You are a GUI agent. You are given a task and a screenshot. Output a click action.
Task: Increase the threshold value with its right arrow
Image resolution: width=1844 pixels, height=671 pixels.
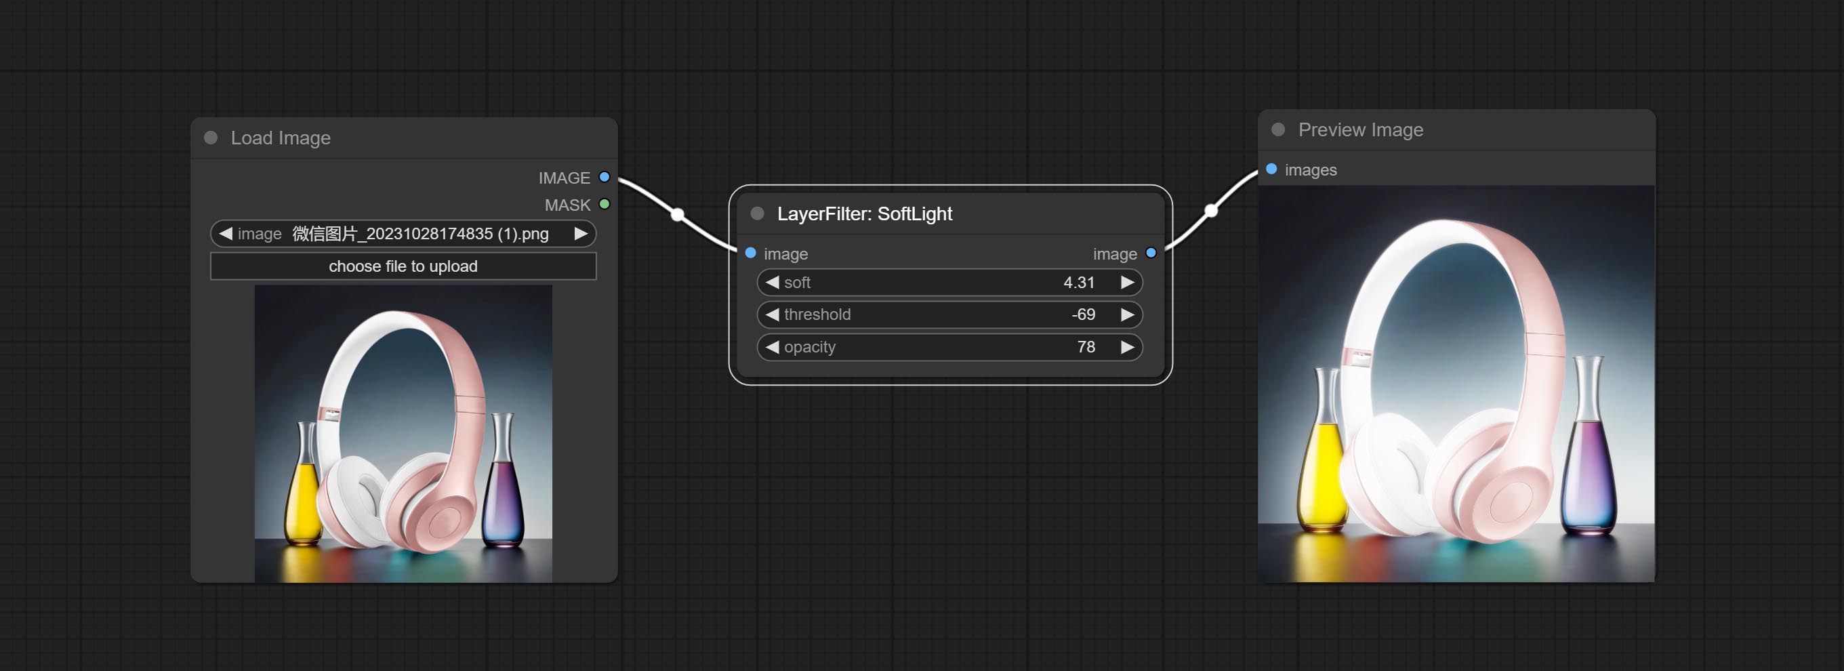[1128, 314]
